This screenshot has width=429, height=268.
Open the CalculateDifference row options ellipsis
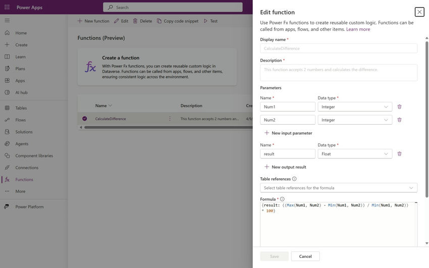[170, 119]
